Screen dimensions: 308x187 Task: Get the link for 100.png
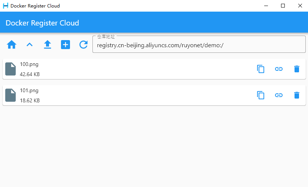[x=279, y=69]
